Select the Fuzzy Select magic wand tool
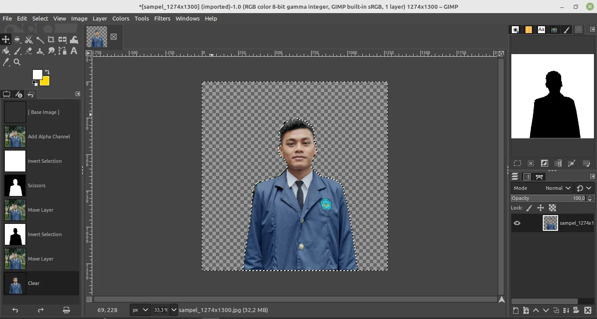The image size is (597, 319). (40, 40)
